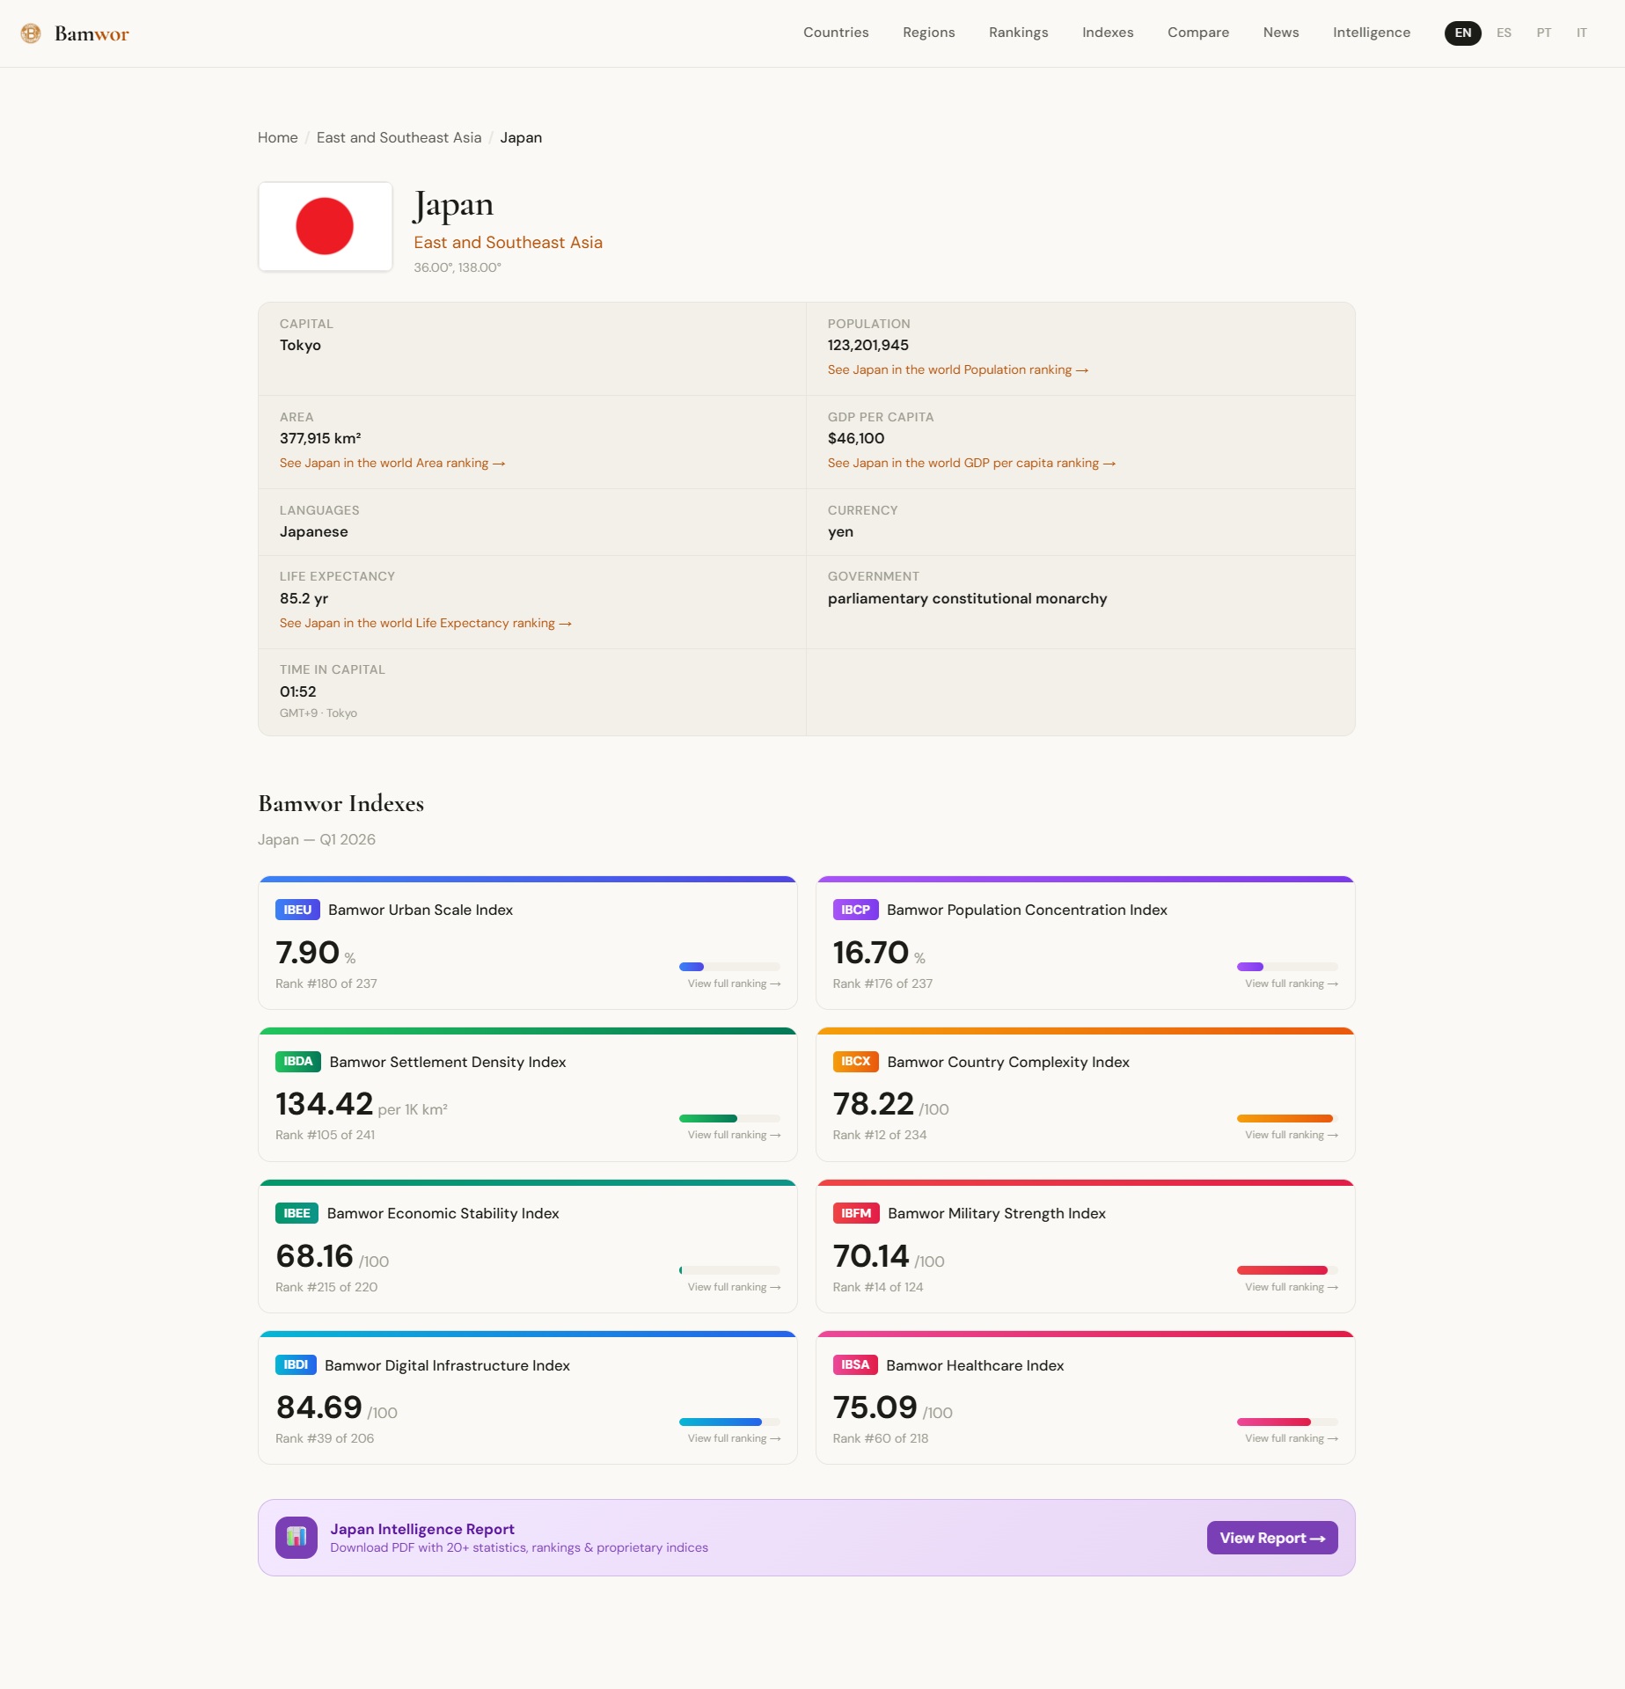Switch language to ES
The image size is (1625, 1689).
click(x=1504, y=33)
